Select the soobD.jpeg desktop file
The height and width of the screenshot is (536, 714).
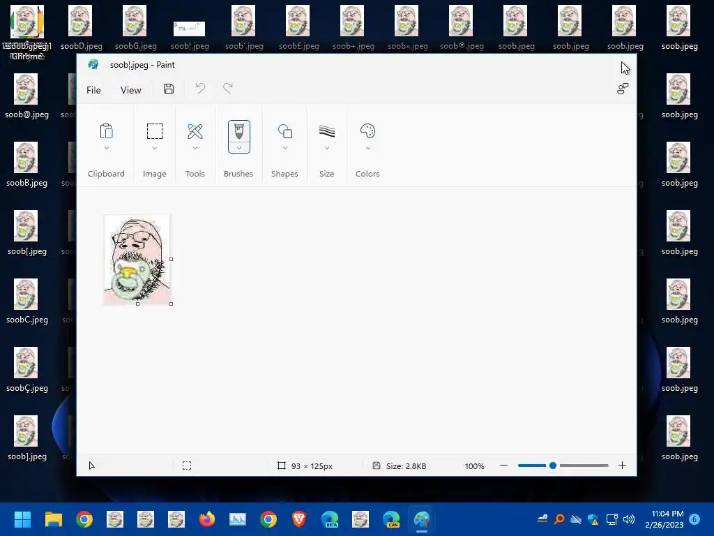(81, 28)
